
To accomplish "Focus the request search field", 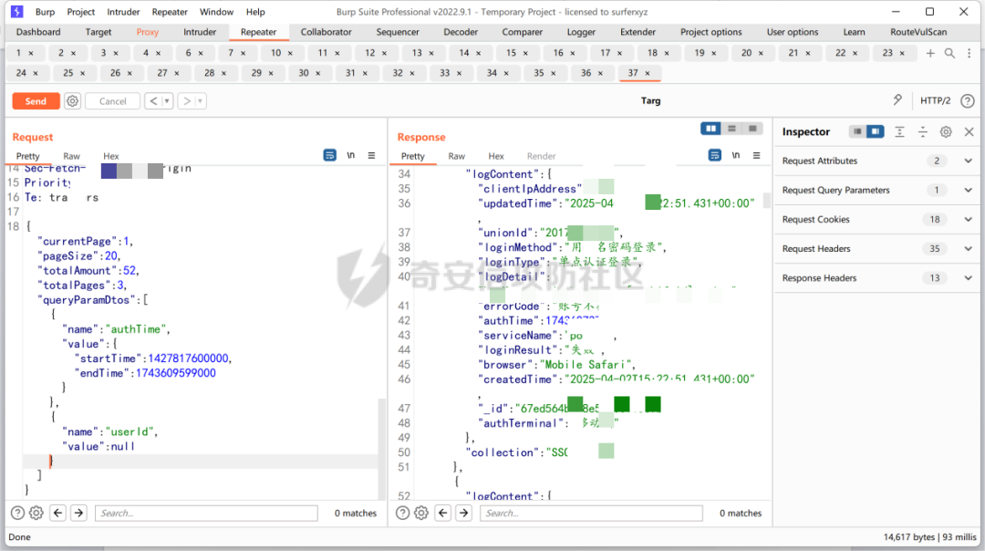I will tap(206, 514).
